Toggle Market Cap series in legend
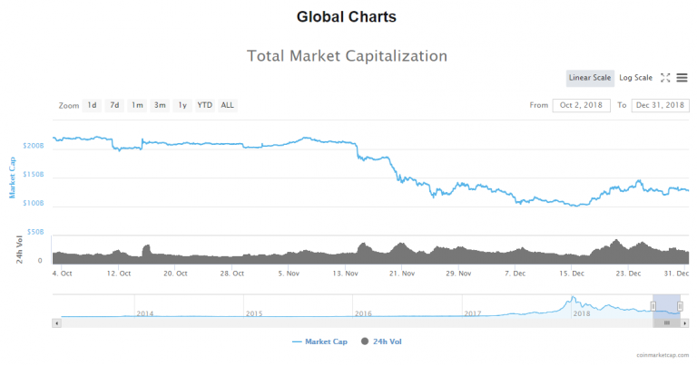 click(x=318, y=341)
